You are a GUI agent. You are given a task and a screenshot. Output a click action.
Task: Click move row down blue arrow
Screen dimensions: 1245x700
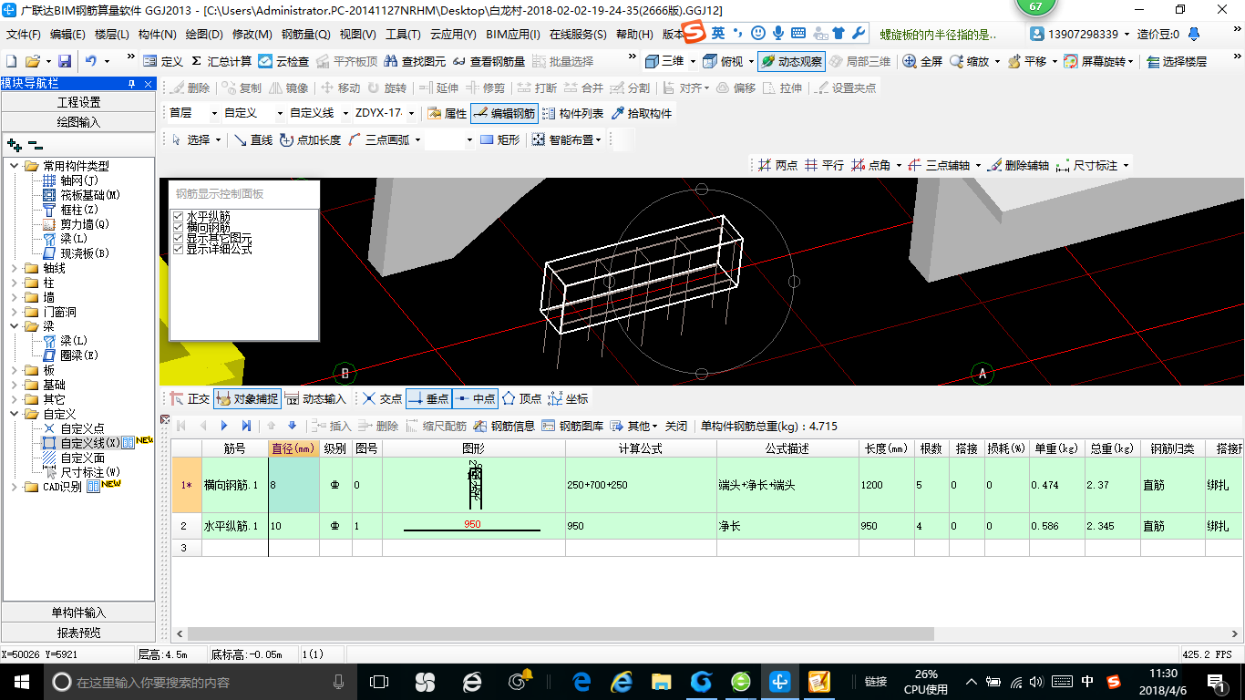coord(292,426)
